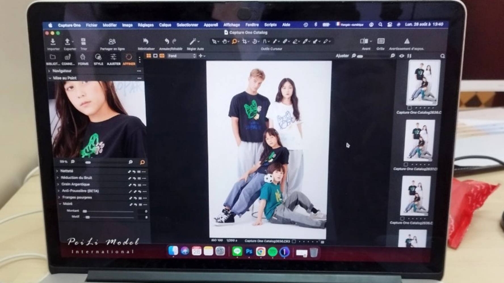504x283 pixels.
Task: Click the Moiré Motif slider
Action: [110, 217]
